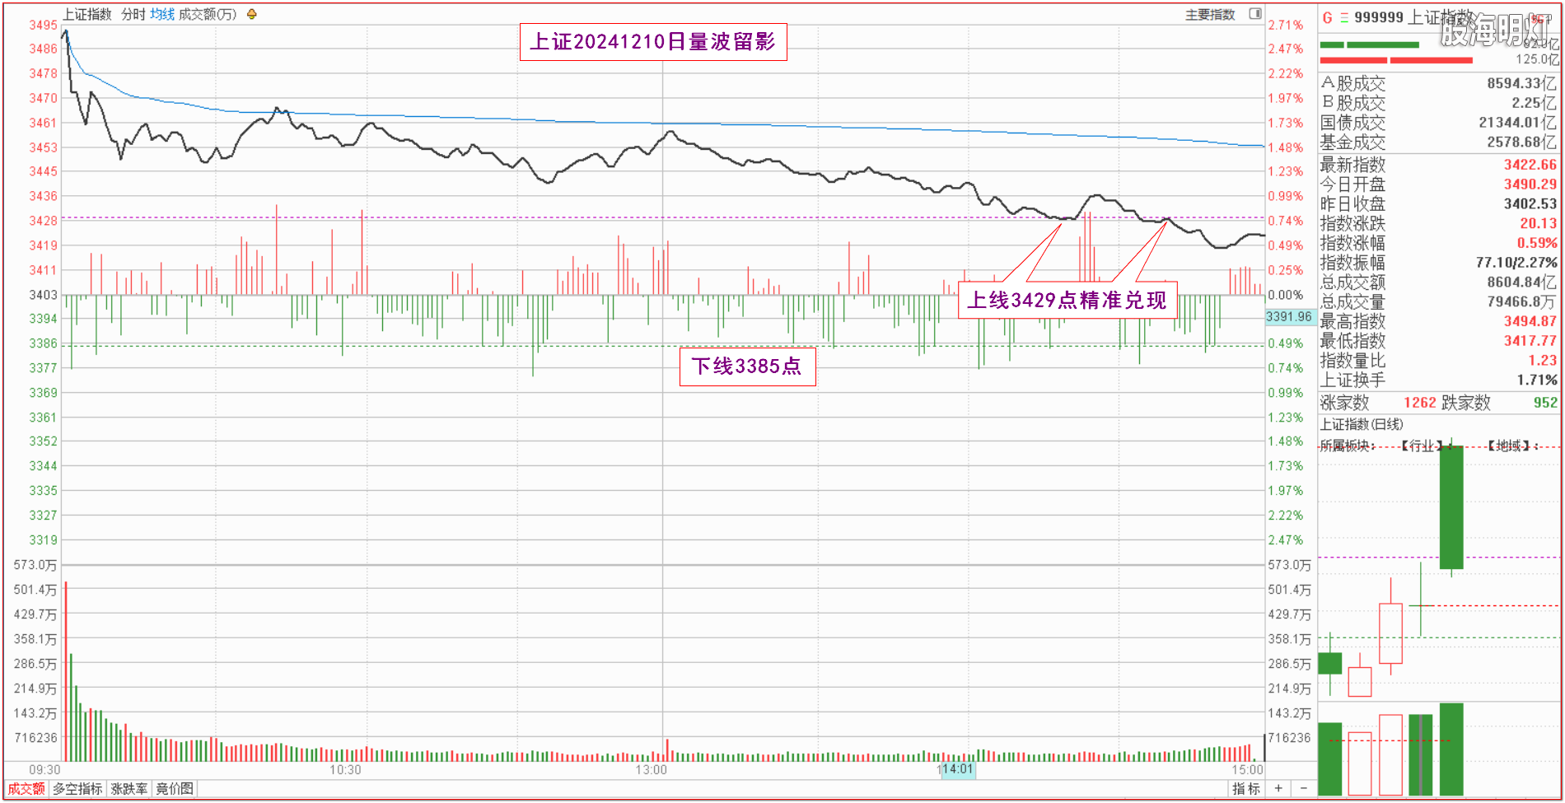Click the green buy-volume bar under the header
1565x803 pixels.
click(1370, 45)
